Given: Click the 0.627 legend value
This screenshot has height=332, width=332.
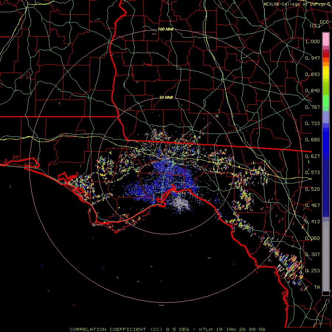Looking at the screenshot, I should [x=312, y=156].
